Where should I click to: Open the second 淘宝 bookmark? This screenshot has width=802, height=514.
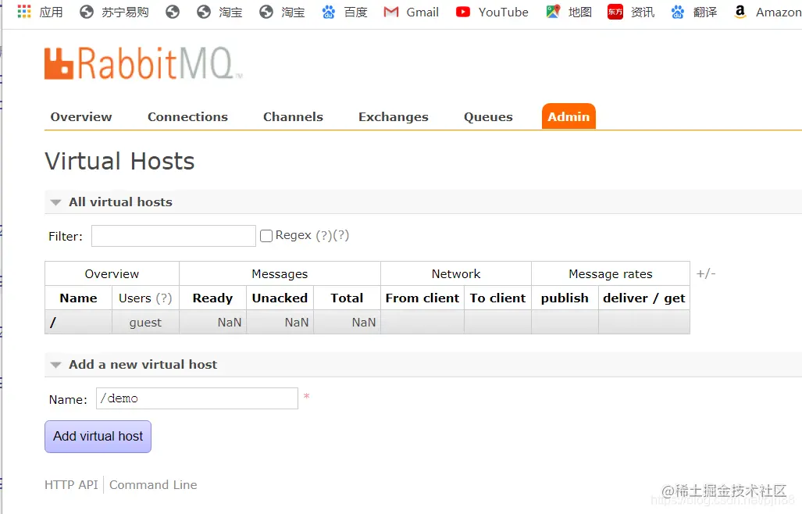[x=282, y=12]
